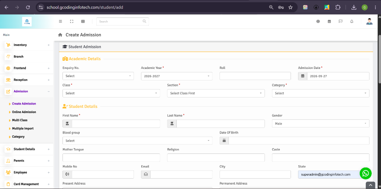The height and width of the screenshot is (189, 381).
Task: Click the Date Of Birth input field
Action: pyautogui.click(x=299, y=140)
